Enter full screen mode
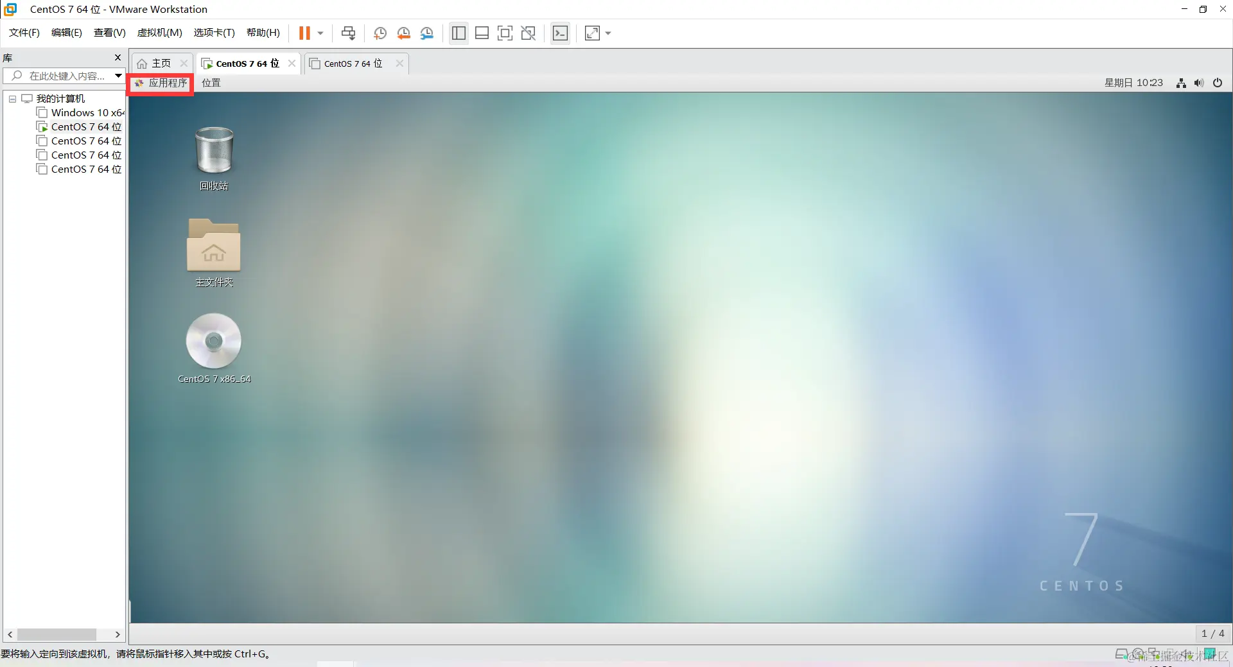 point(505,33)
